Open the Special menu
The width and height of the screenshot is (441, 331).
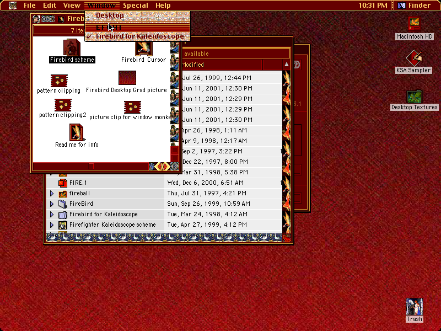tap(135, 6)
